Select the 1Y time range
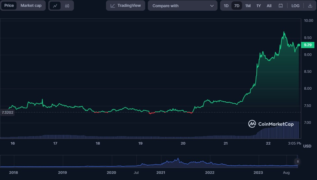Image resolution: width=317 pixels, height=180 pixels. (x=258, y=6)
